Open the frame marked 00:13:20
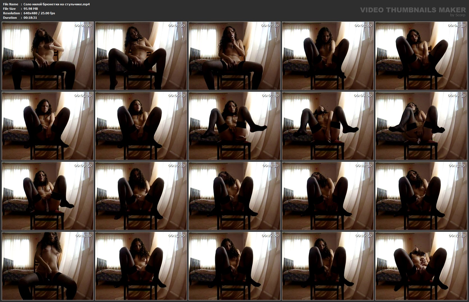 (421, 196)
